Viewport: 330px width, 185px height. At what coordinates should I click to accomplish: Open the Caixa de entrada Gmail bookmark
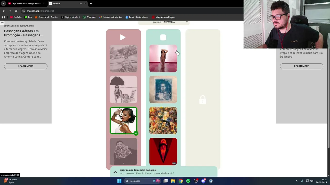pyautogui.click(x=110, y=17)
